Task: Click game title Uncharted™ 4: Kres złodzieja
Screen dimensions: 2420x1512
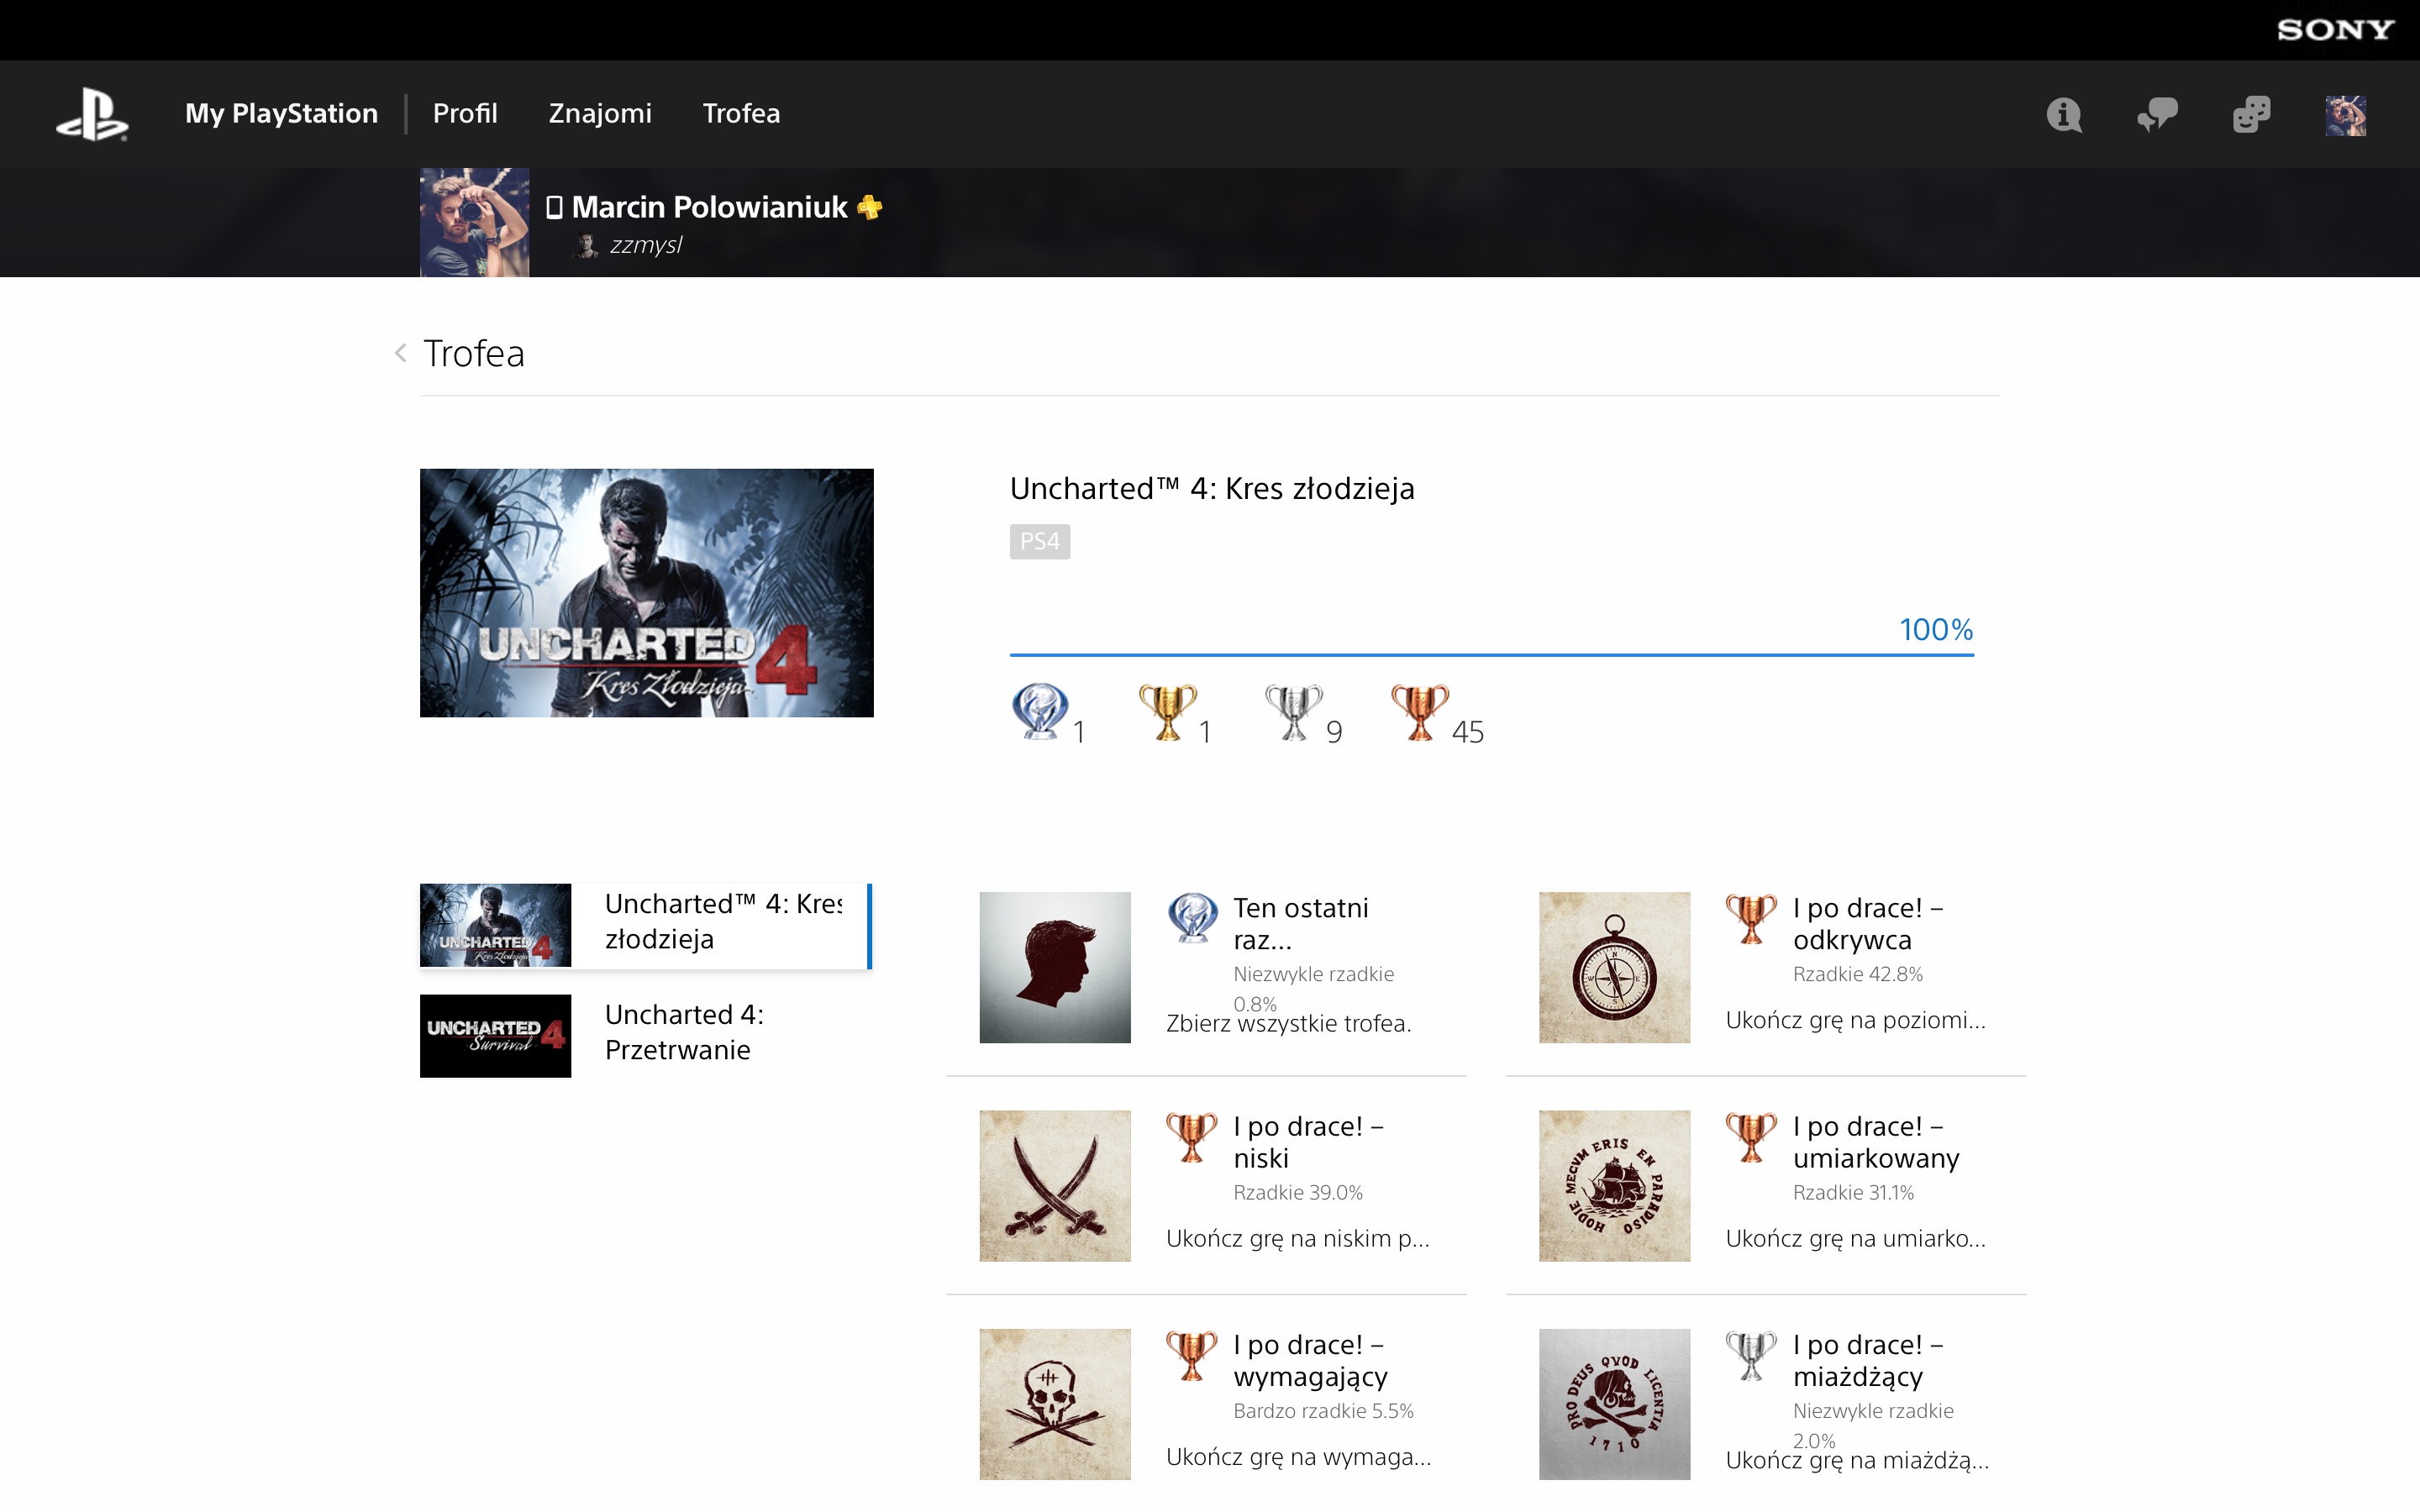Action: pyautogui.click(x=1212, y=489)
